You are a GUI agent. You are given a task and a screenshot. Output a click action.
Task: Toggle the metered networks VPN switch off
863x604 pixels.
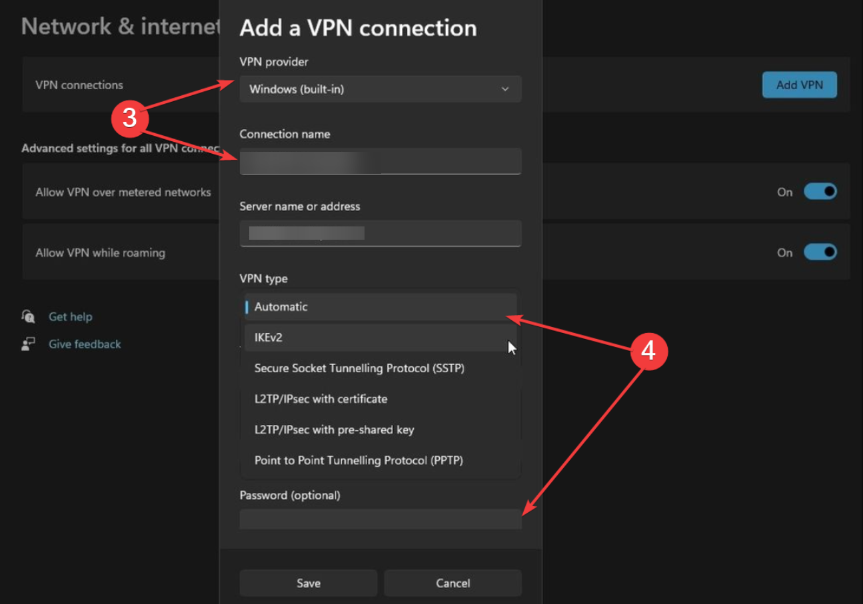[820, 191]
